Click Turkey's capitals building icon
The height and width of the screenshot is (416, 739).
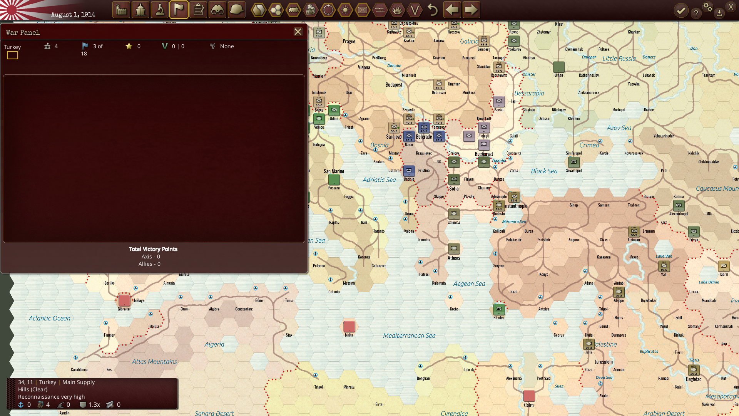tap(47, 46)
